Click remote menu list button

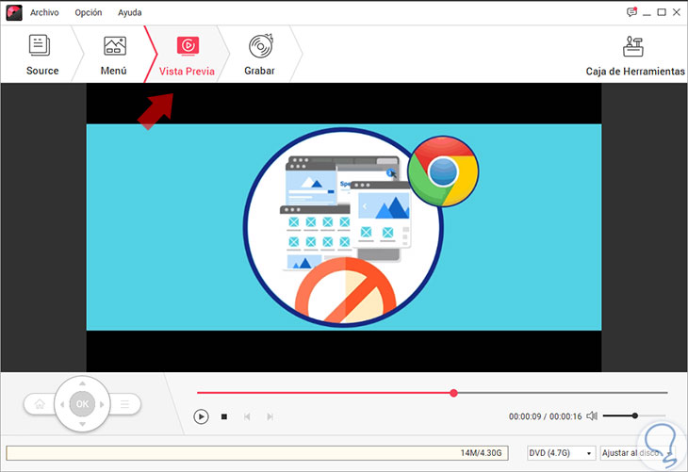(x=125, y=404)
